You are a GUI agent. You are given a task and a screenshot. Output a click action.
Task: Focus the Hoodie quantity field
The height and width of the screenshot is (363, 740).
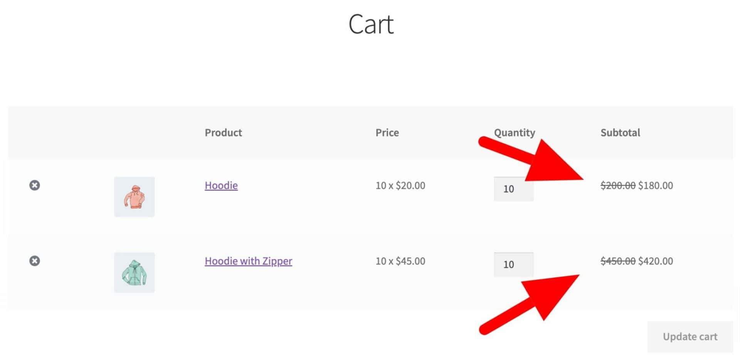coord(514,189)
